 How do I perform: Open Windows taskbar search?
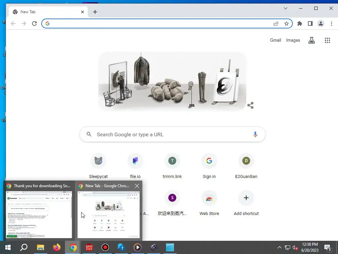coord(24,247)
